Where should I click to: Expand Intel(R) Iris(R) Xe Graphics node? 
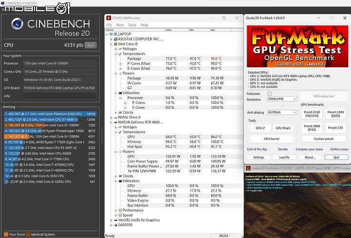pyautogui.click(x=111, y=220)
